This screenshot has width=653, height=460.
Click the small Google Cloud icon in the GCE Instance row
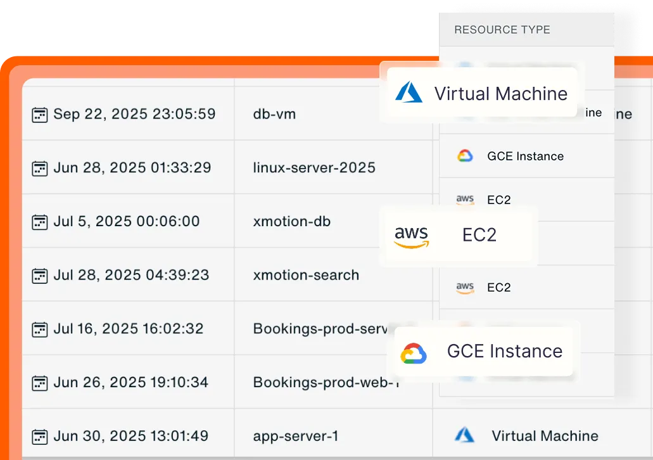click(465, 156)
